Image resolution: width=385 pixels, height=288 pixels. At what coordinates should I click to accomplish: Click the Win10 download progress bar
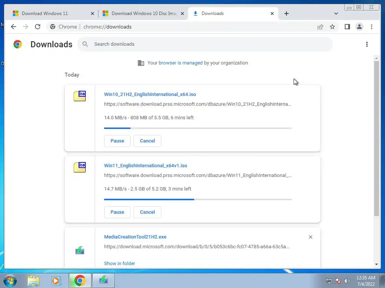(x=198, y=128)
